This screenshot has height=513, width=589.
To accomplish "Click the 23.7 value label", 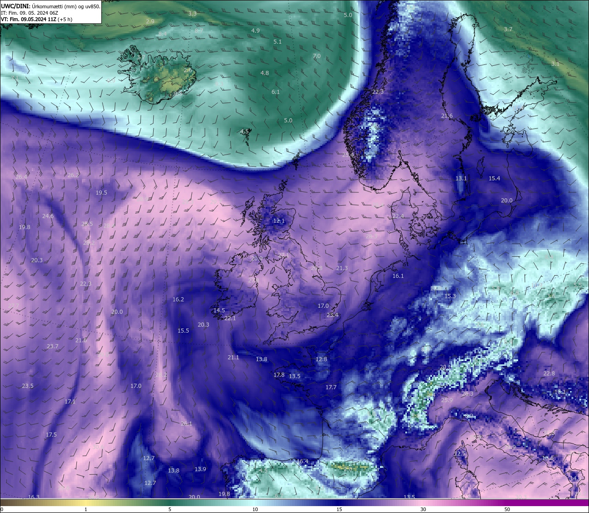I will (52, 346).
